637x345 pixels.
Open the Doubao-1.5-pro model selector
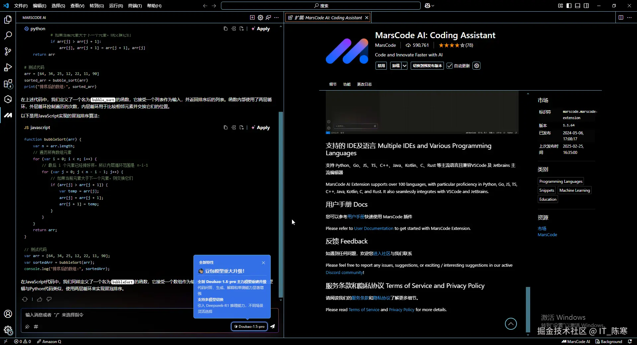point(249,326)
